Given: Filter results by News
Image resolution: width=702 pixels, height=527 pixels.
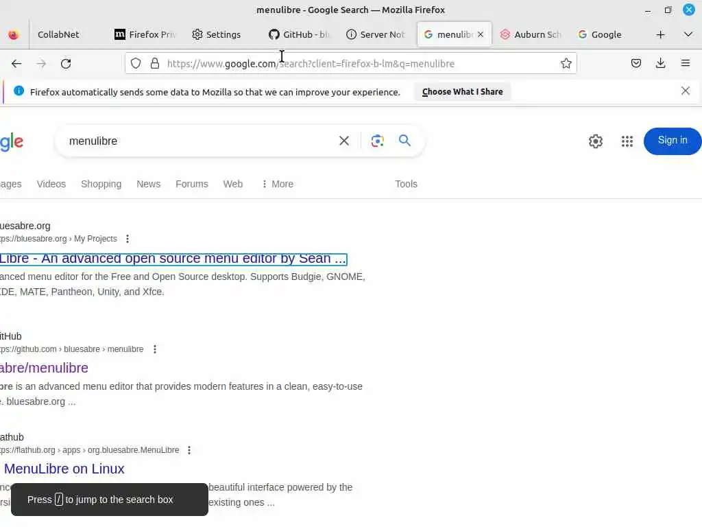Looking at the screenshot, I should [148, 184].
